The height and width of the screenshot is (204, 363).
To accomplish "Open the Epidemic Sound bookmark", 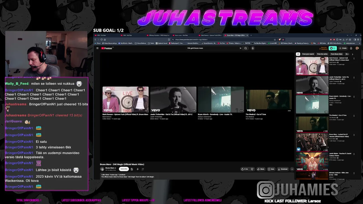I will coord(161,43).
